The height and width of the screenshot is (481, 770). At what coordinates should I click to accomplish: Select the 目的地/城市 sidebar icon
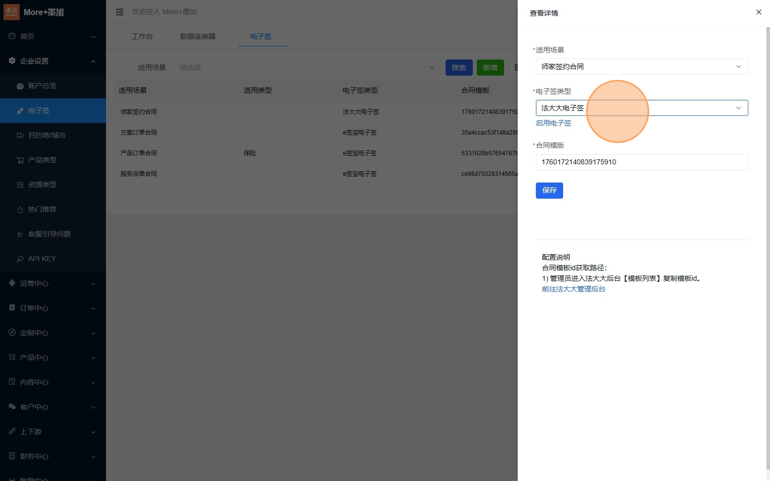coord(20,136)
